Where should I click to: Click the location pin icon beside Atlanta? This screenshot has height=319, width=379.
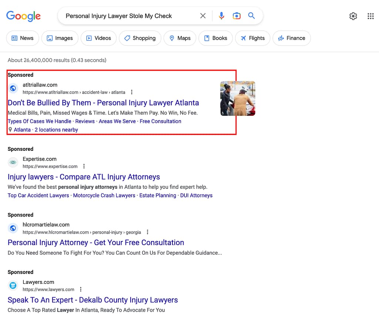10,130
